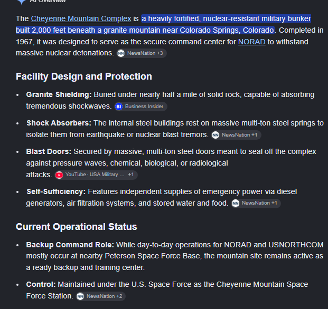Click the BI Business Insider logo icon
This screenshot has height=309, width=328.
pyautogui.click(x=119, y=107)
